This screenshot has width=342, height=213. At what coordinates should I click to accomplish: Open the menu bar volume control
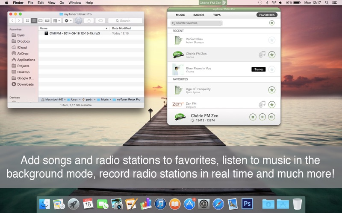[280, 3]
